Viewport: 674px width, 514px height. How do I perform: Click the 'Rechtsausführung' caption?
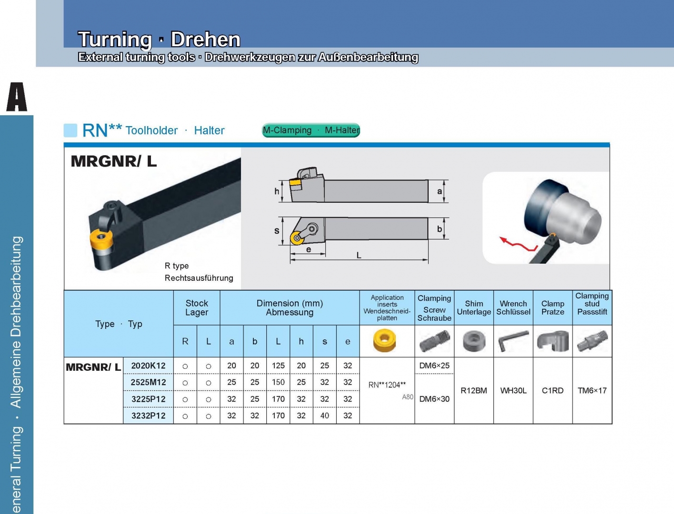click(199, 278)
